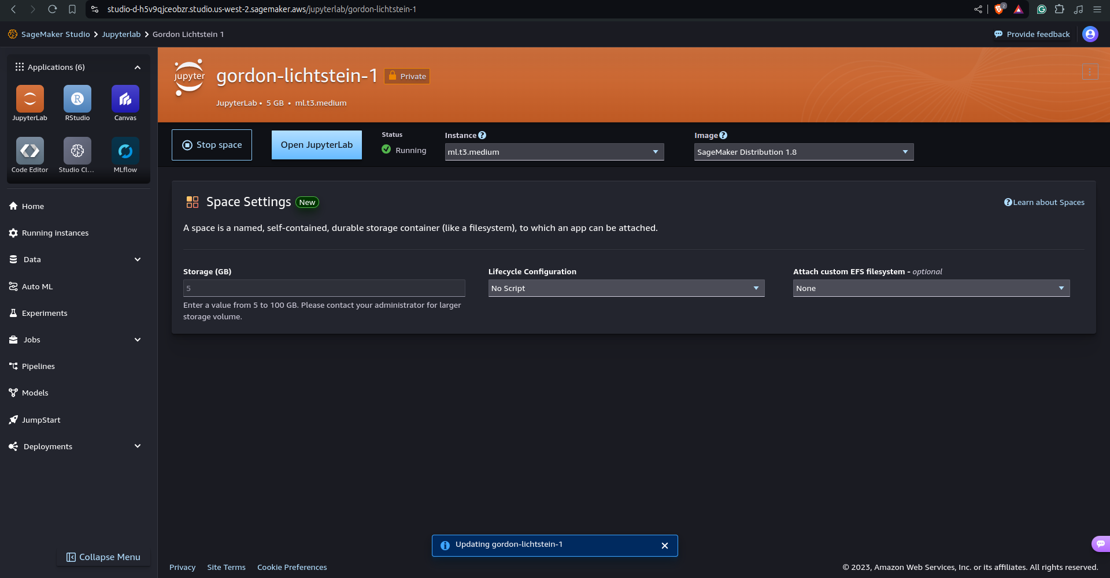Click the Brave rewards triangle icon
This screenshot has height=578, width=1110.
[x=1019, y=9]
